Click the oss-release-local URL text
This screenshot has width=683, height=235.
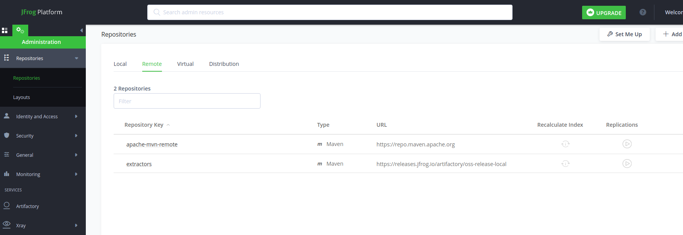(441, 164)
